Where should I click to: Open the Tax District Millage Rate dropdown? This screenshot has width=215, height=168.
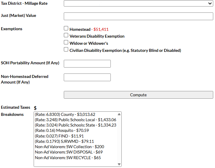[x=138, y=4]
